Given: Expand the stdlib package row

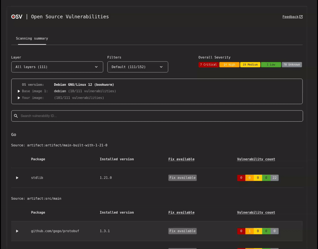Looking at the screenshot, I should pyautogui.click(x=17, y=177).
